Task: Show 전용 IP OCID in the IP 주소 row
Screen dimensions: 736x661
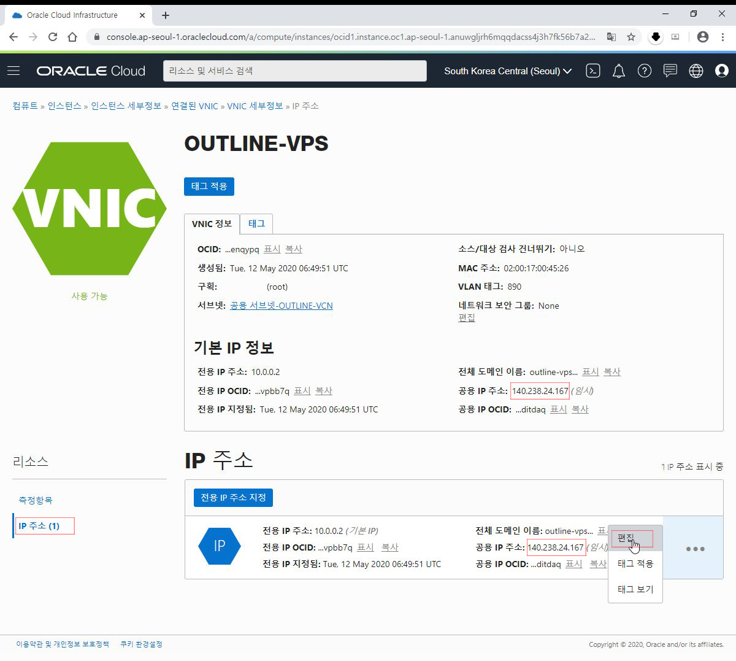Action: tap(366, 547)
